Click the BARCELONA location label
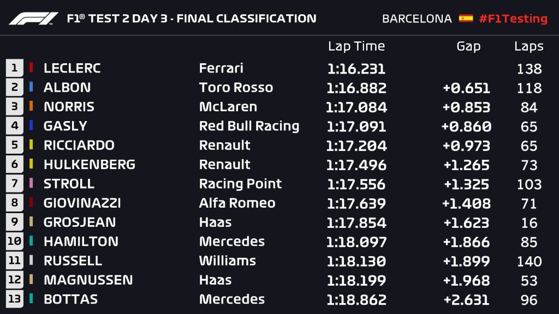Viewport: 559px width, 314px height. click(x=417, y=19)
